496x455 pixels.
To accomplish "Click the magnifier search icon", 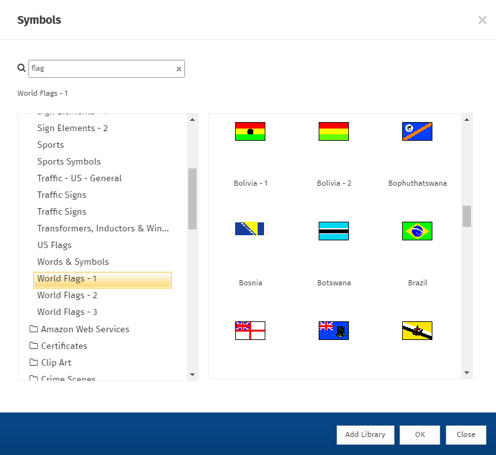I will (21, 68).
